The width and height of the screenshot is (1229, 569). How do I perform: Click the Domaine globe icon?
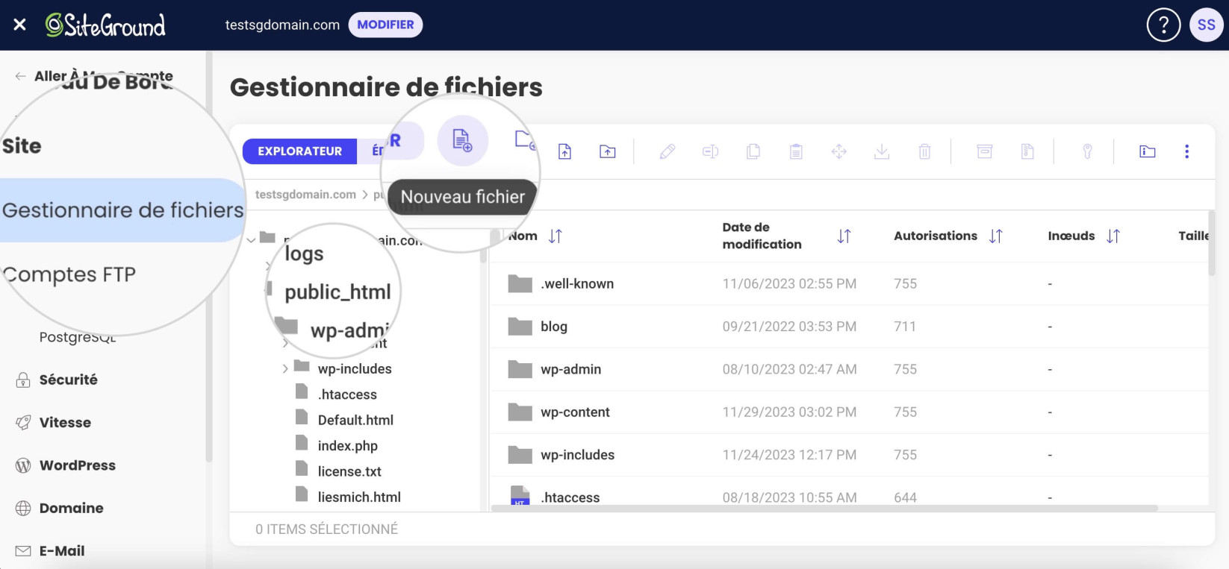tap(23, 509)
